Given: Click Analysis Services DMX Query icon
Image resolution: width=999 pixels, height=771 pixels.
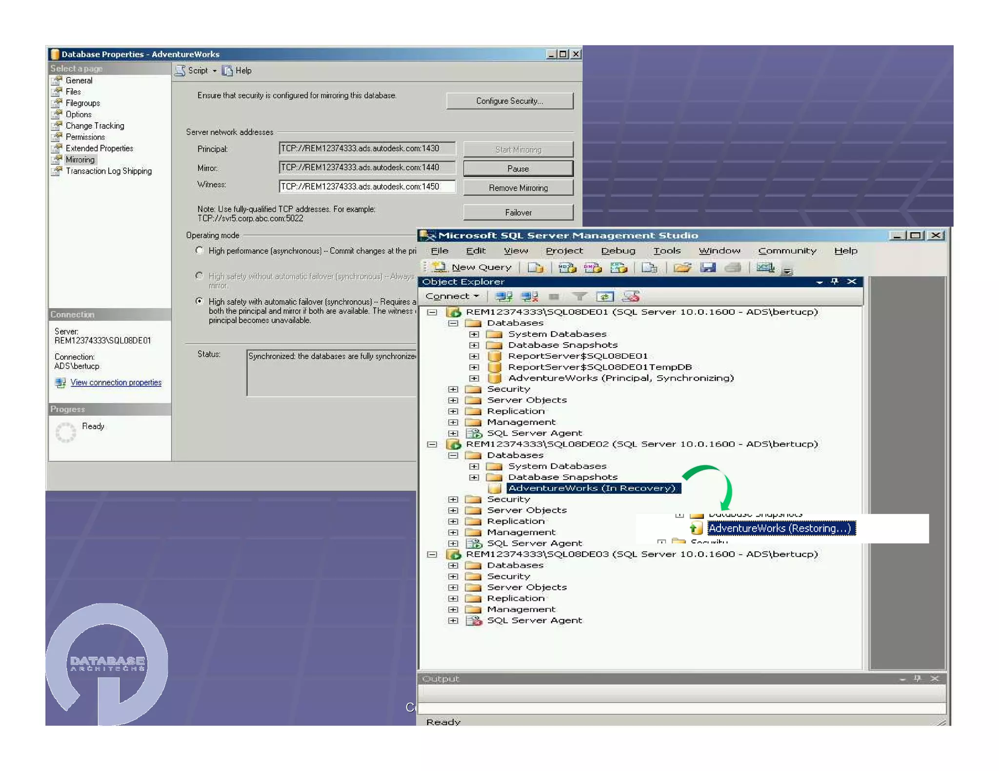Looking at the screenshot, I should [593, 267].
